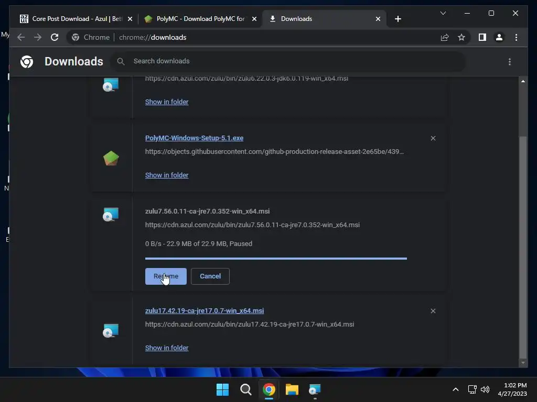The width and height of the screenshot is (537, 402).
Task: Open the tab search chevron
Action: [443, 13]
